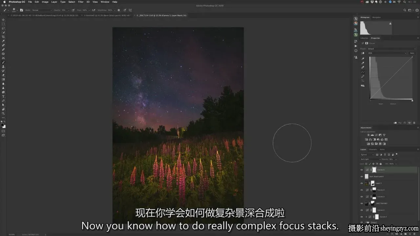
Task: Select the Rectangular Marquee tool
Action: pos(3,24)
